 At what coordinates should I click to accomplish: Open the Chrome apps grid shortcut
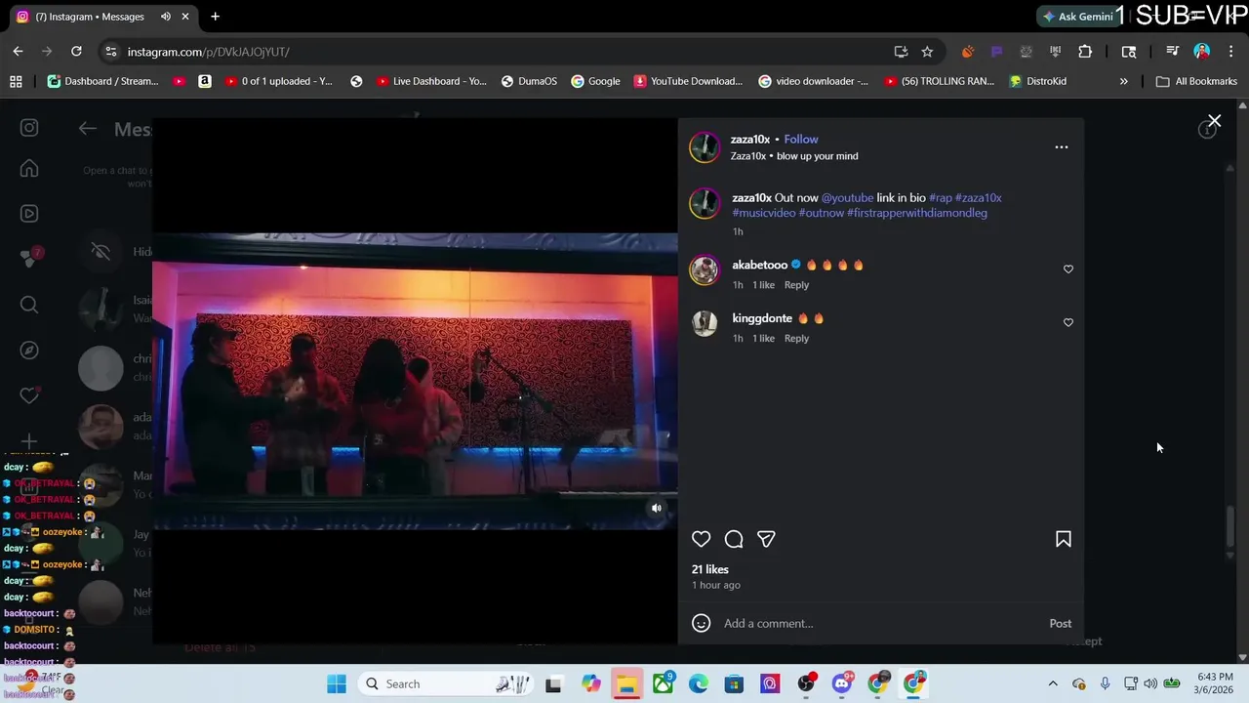pyautogui.click(x=16, y=81)
